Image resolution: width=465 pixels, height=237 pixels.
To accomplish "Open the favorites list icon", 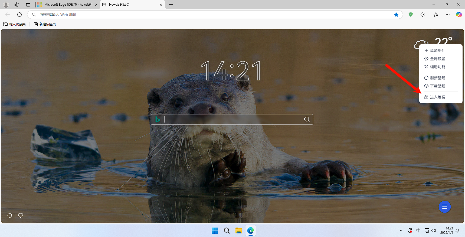I will point(436,15).
